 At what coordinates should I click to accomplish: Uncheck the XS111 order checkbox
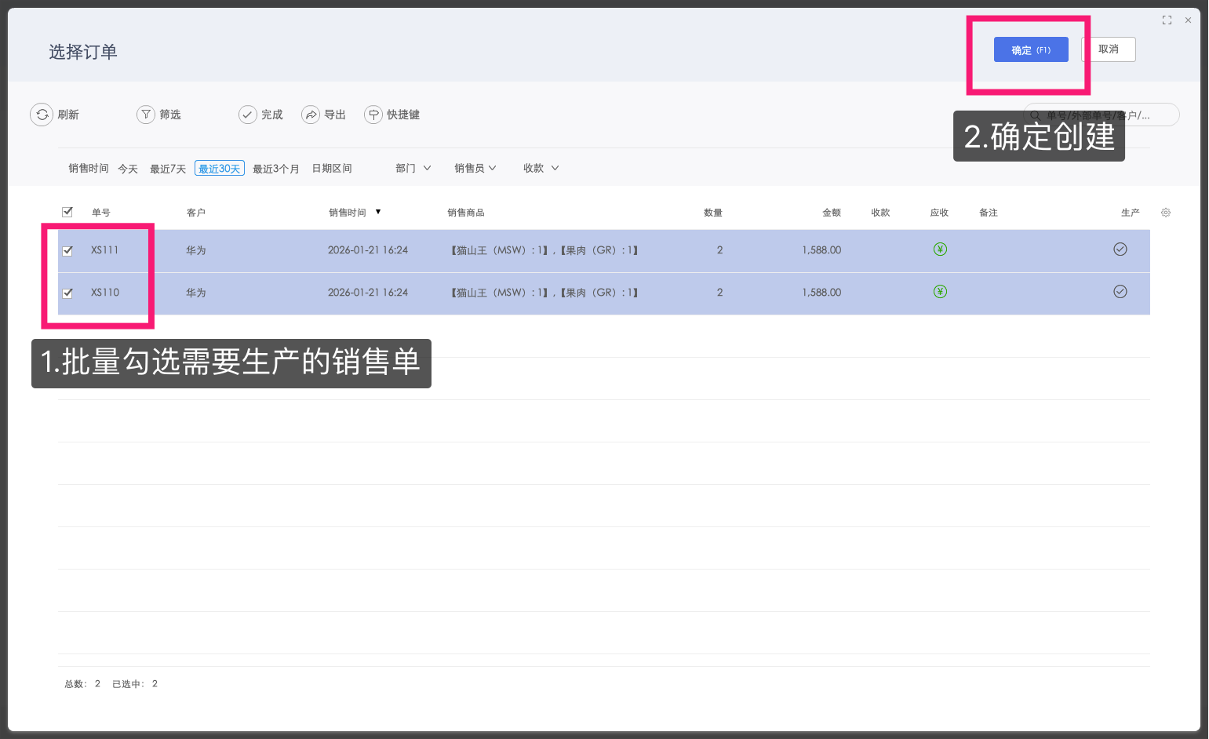67,251
